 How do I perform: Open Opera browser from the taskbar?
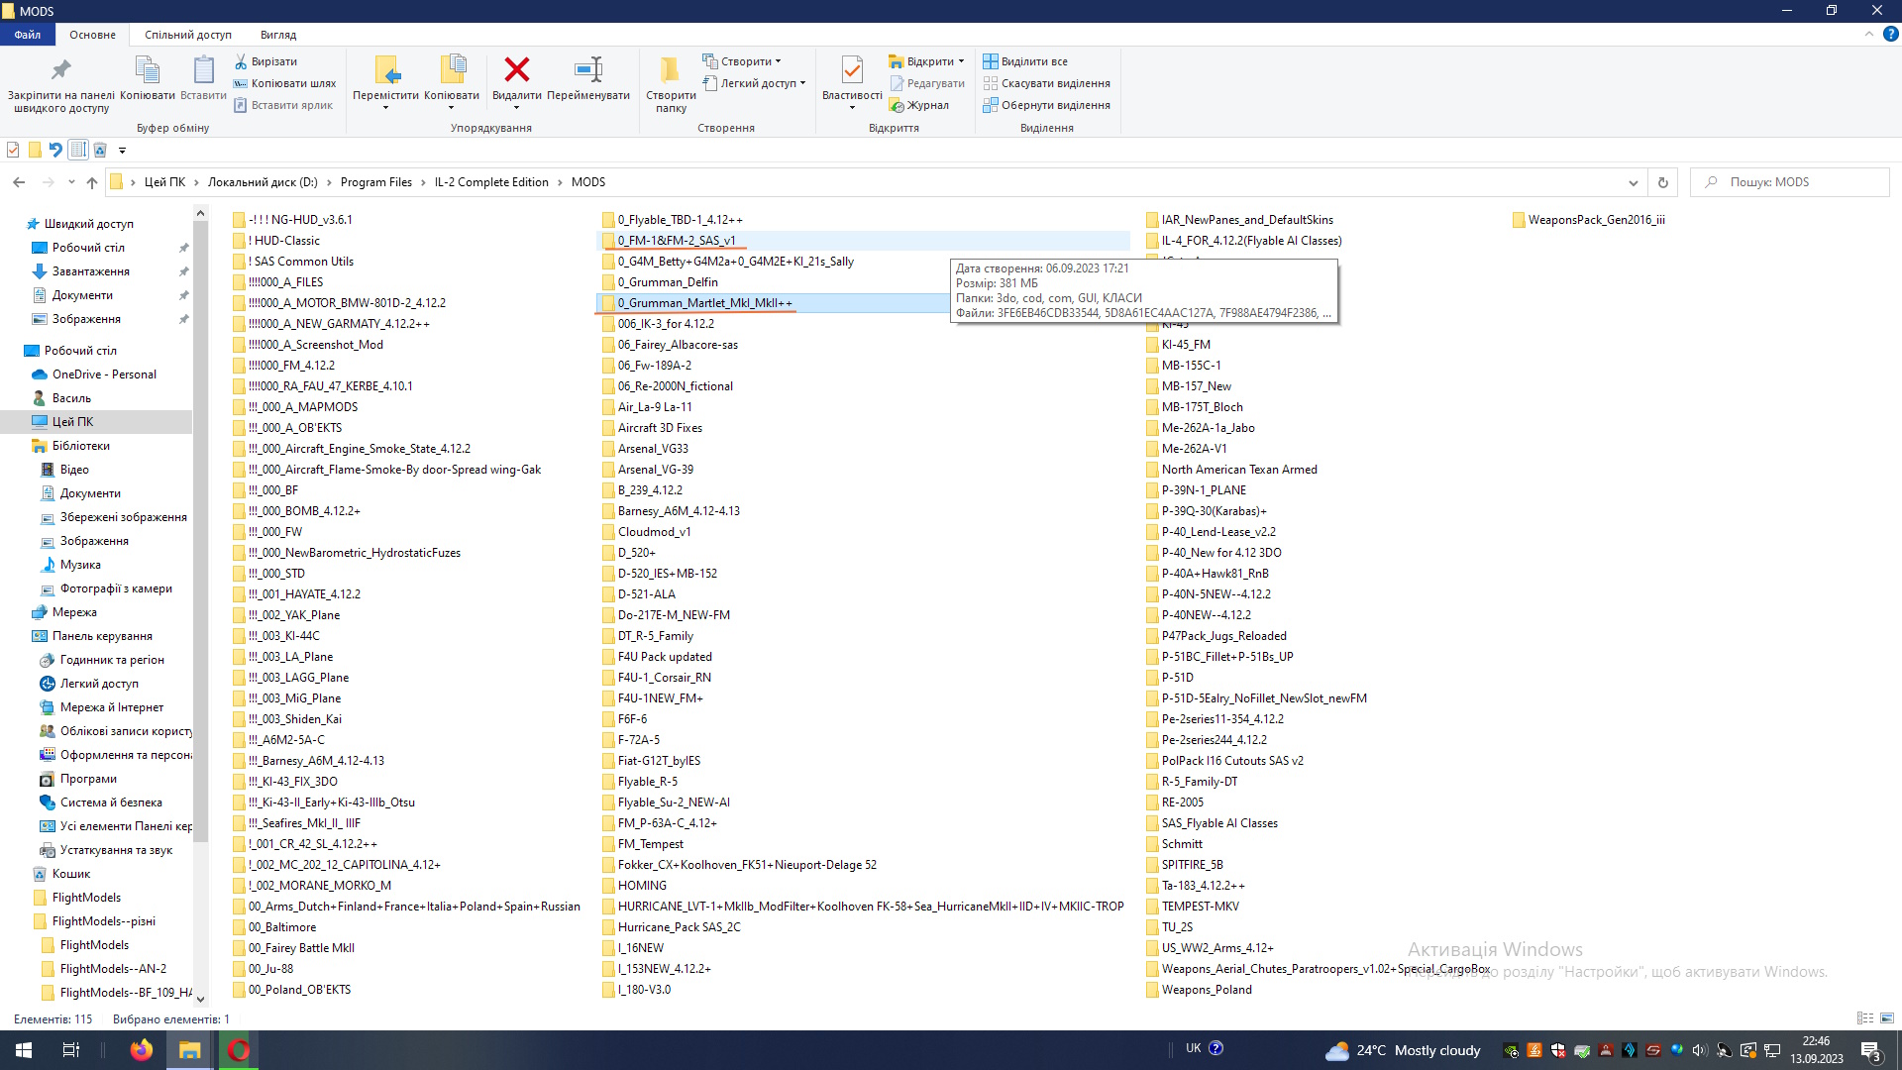(239, 1050)
